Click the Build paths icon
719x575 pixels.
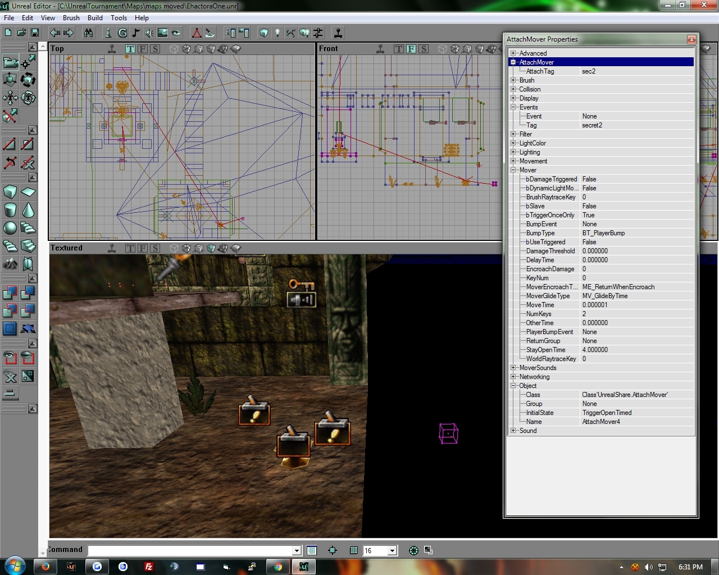pos(291,33)
